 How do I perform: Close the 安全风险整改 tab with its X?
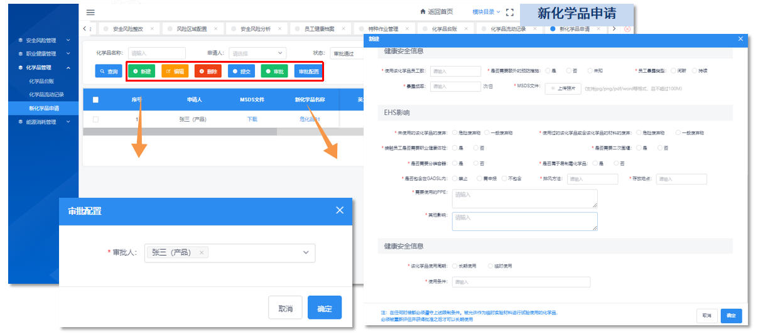(x=151, y=29)
